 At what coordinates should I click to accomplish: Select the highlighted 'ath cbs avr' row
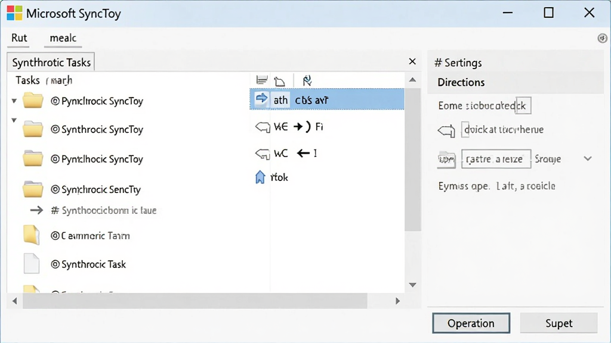tap(327, 99)
